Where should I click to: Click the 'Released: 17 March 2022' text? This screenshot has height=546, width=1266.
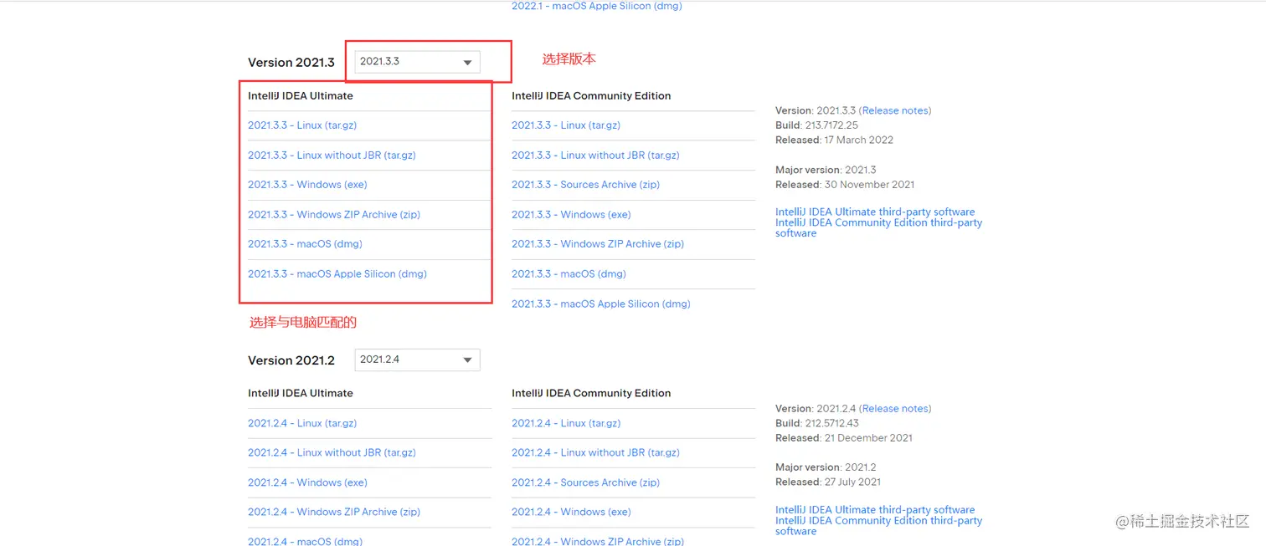[x=834, y=140]
